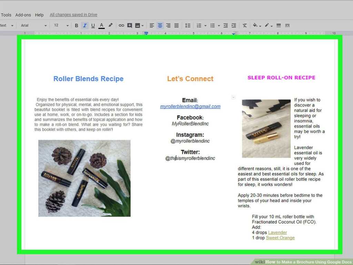The width and height of the screenshot is (353, 265).
Task: Click the Sweet Orange link
Action: [x=280, y=238]
